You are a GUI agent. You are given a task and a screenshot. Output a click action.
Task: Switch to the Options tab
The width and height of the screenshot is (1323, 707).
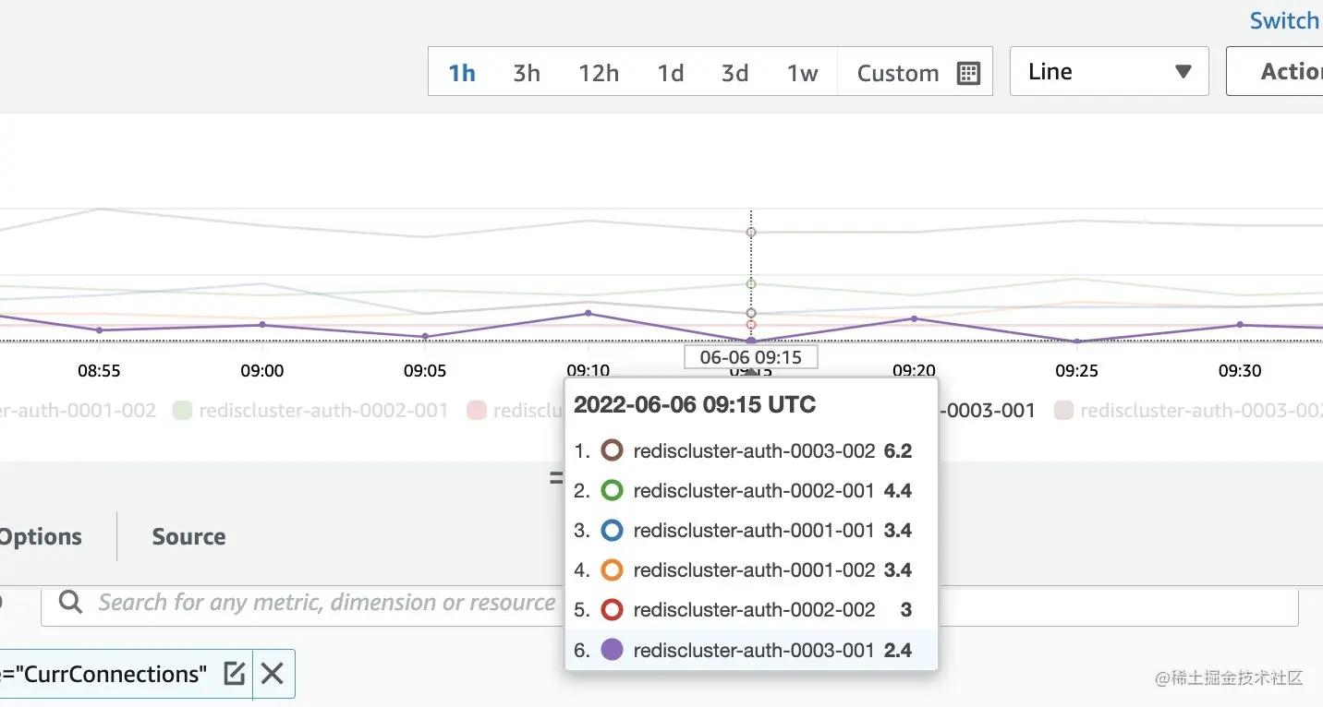coord(41,536)
